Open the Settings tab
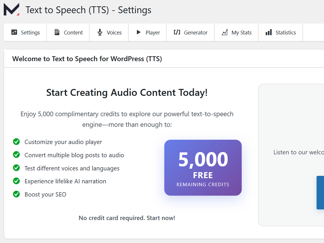This screenshot has height=243, width=324. pyautogui.click(x=25, y=32)
